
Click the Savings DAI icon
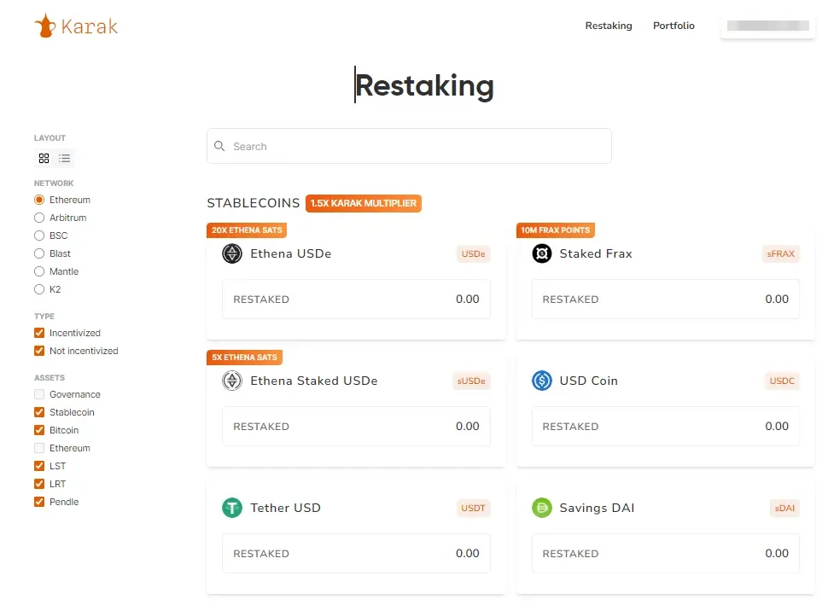pos(542,508)
